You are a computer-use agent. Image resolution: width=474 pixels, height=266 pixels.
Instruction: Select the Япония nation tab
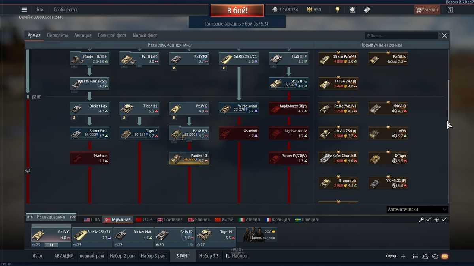click(x=199, y=219)
